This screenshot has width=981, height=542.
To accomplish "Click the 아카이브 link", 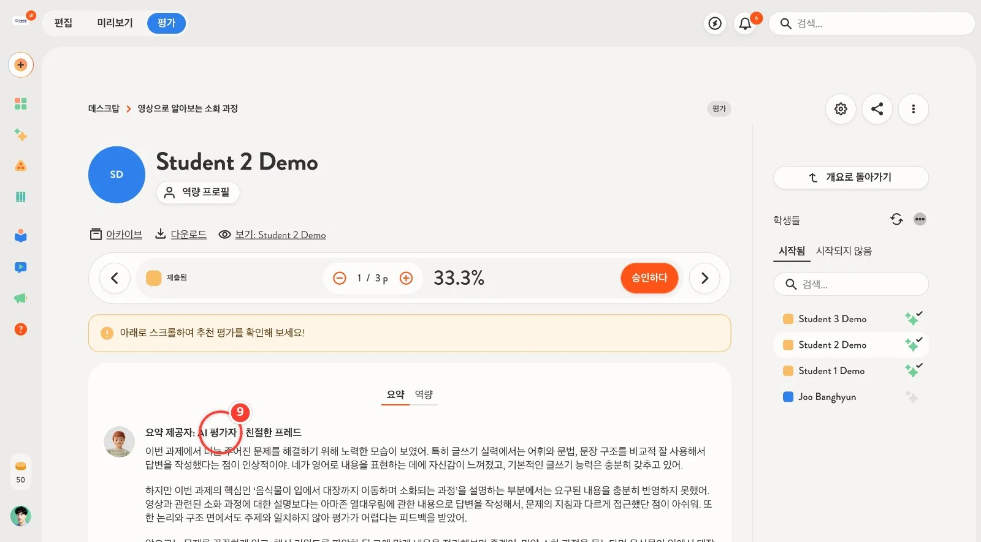I will pyautogui.click(x=116, y=235).
